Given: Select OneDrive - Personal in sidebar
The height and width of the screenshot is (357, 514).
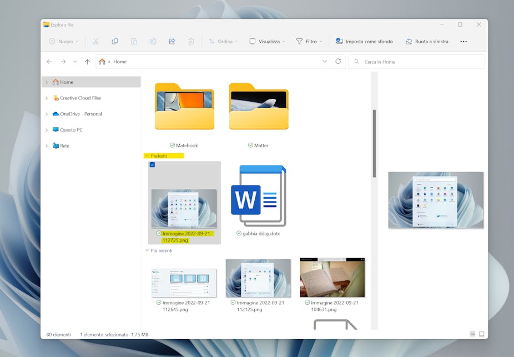Looking at the screenshot, I should (x=80, y=114).
